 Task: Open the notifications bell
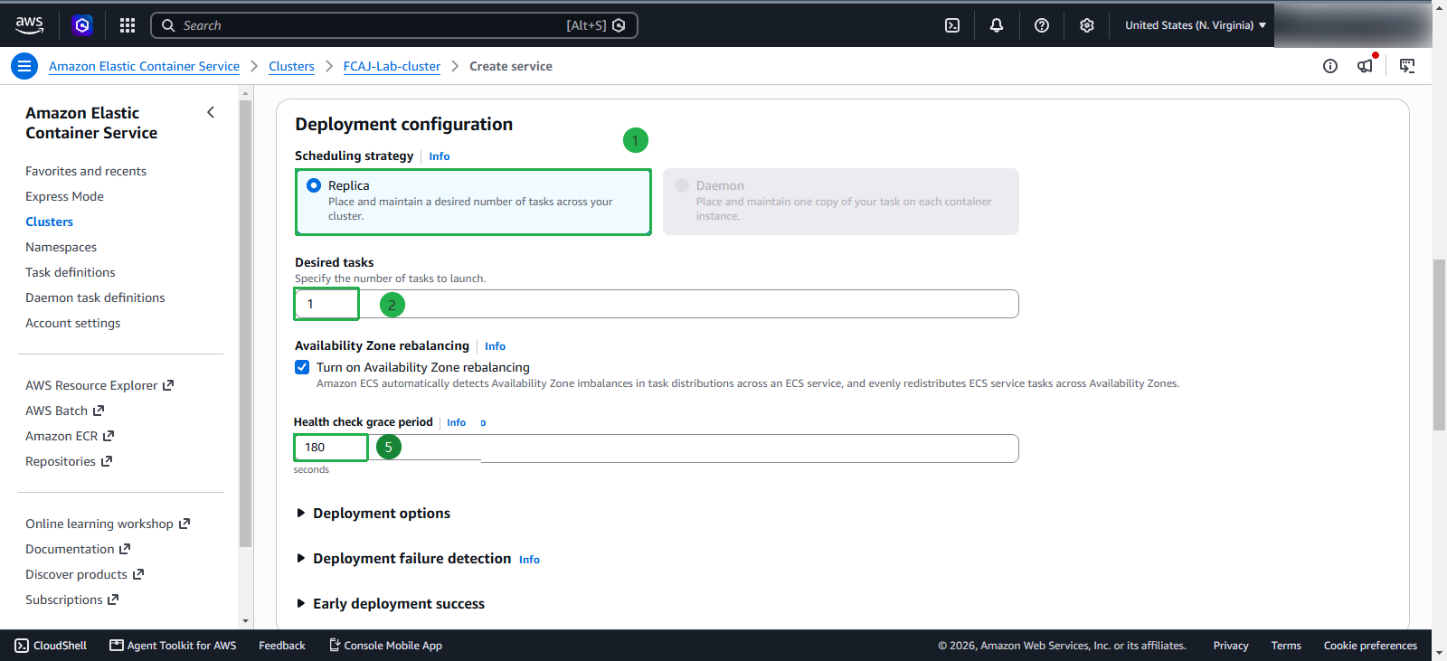(x=997, y=25)
